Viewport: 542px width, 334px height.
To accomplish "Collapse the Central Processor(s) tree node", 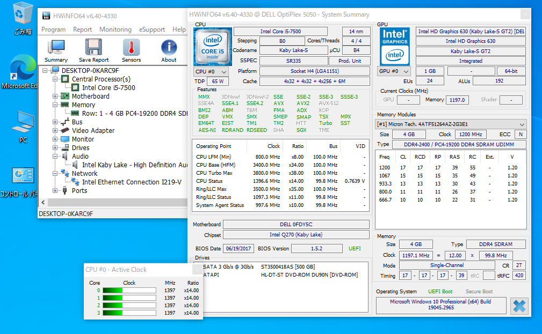I will pyautogui.click(x=55, y=79).
